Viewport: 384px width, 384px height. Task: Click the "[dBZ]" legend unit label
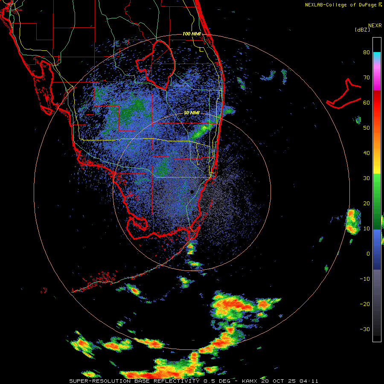[362, 29]
